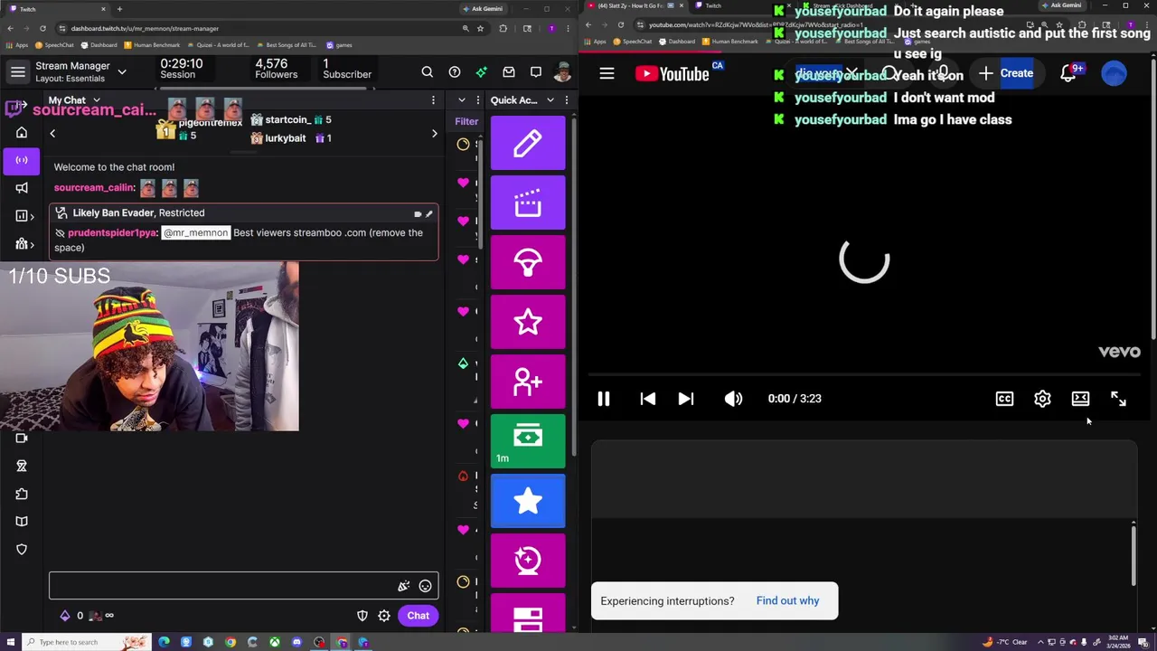Open the megaphone Alerts icon in sidebar

pyautogui.click(x=22, y=188)
